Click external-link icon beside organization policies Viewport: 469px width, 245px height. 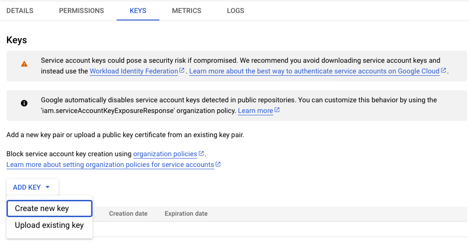[201, 153]
